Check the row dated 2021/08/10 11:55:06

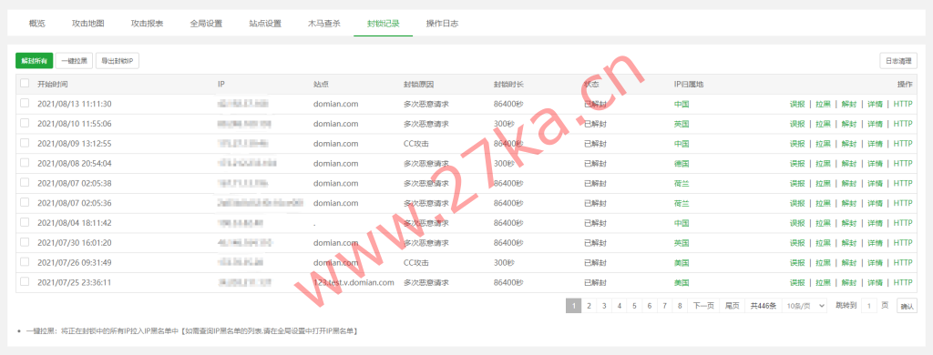(25, 123)
